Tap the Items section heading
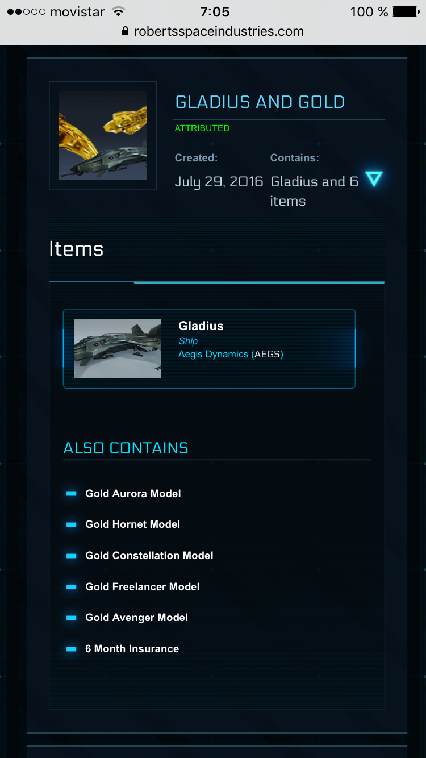426x758 pixels. [76, 249]
